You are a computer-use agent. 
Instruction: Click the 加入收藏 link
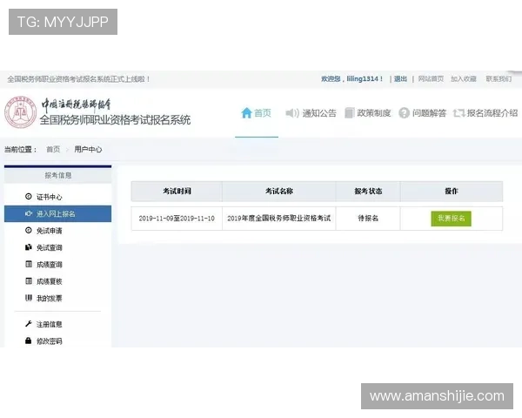coord(464,78)
